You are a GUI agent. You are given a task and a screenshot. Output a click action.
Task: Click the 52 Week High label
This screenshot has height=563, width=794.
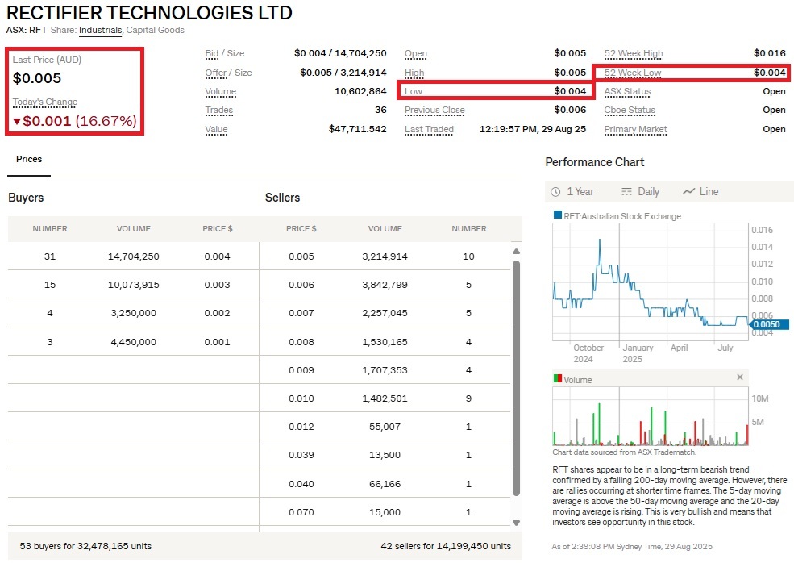(634, 54)
